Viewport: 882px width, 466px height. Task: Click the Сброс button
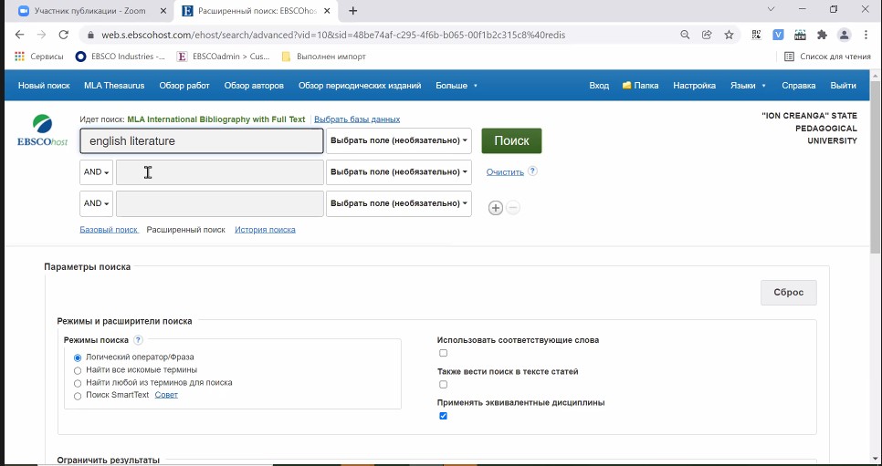coord(789,293)
